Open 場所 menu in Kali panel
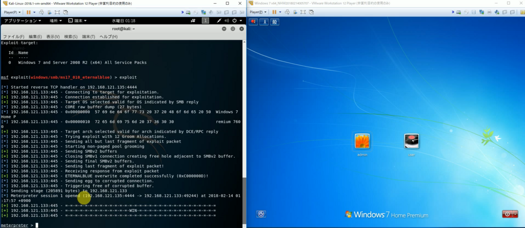This screenshot has width=525, height=228. [x=55, y=21]
